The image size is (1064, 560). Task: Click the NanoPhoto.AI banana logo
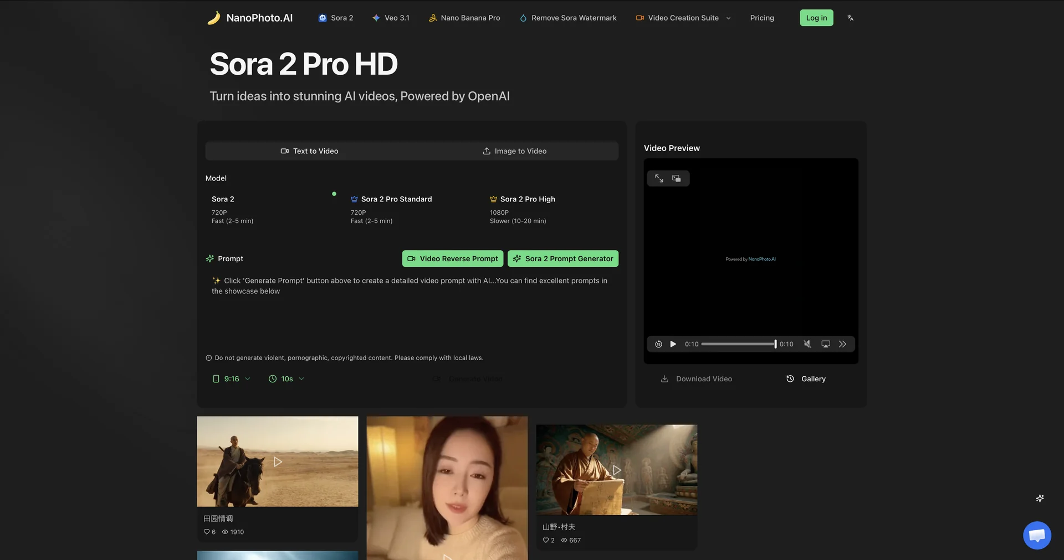tap(213, 18)
